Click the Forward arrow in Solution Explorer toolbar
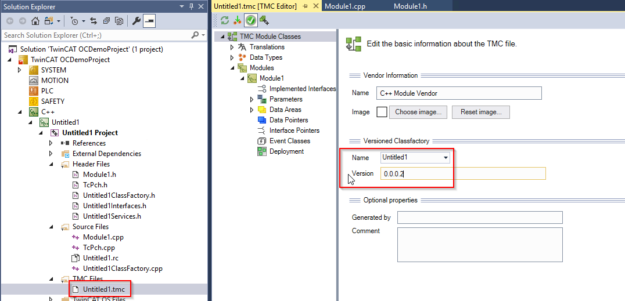The width and height of the screenshot is (625, 301). click(23, 21)
